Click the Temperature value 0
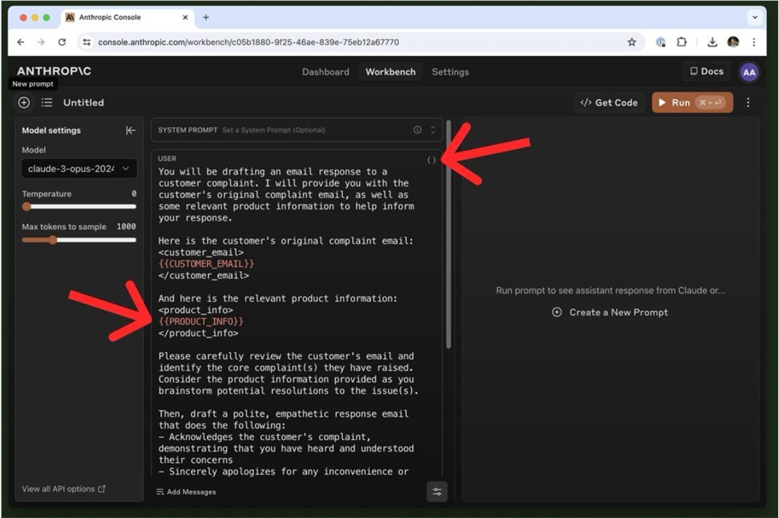Screen dimensions: 779x518 pyautogui.click(x=134, y=194)
